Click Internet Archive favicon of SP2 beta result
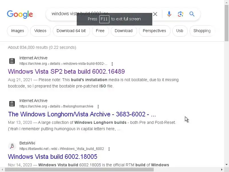This screenshot has height=172, width=229. pos(12,61)
